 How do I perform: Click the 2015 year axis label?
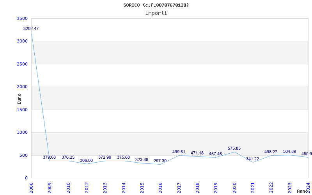point(142,188)
